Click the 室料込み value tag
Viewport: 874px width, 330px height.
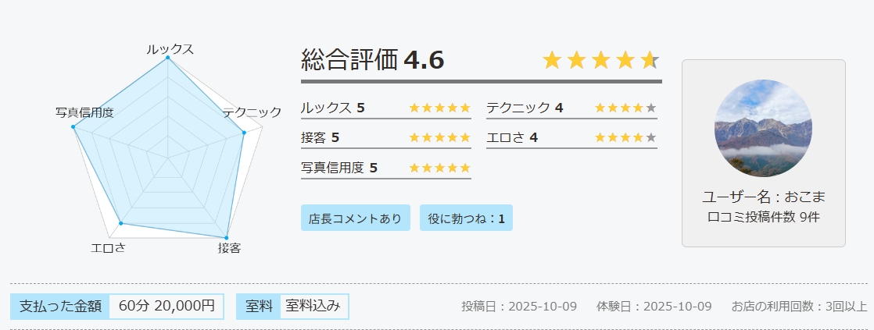(x=313, y=307)
